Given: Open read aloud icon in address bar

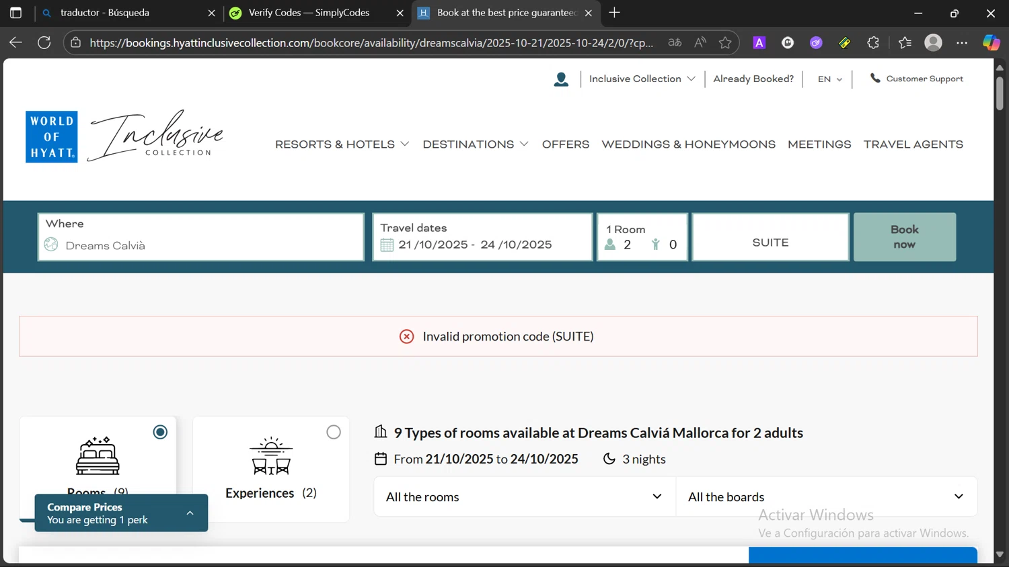Looking at the screenshot, I should [x=700, y=43].
